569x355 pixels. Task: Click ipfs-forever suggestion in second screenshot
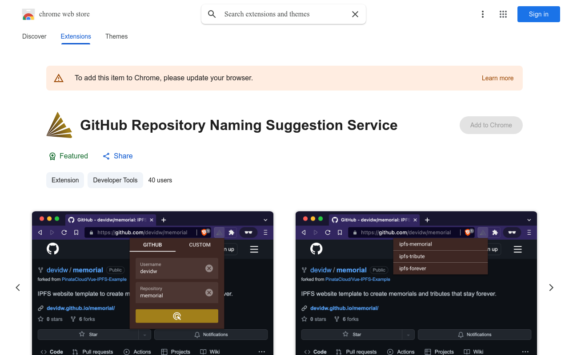[x=441, y=268]
